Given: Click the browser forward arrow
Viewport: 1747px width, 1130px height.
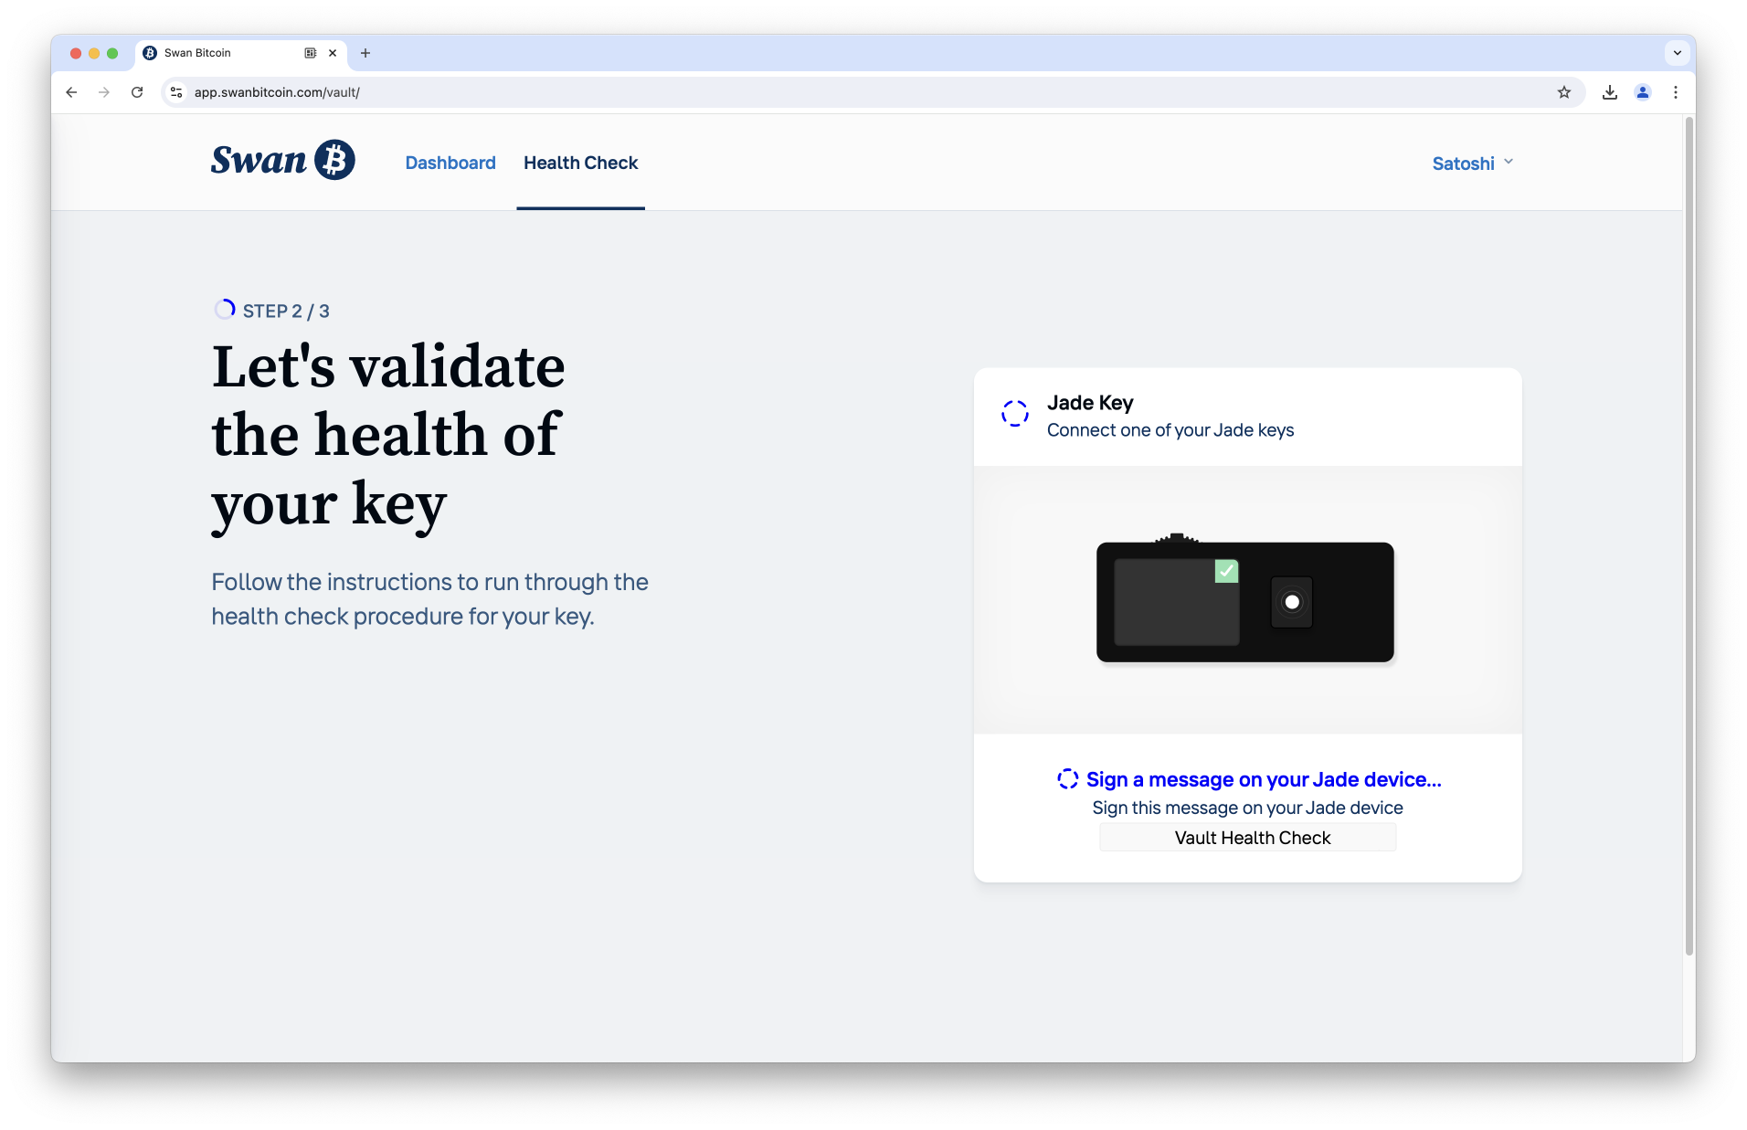Looking at the screenshot, I should (x=104, y=92).
